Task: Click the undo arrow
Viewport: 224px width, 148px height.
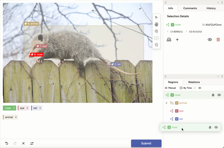Action: (7, 143)
